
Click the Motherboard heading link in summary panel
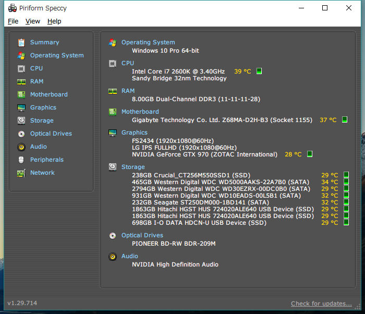[140, 112]
